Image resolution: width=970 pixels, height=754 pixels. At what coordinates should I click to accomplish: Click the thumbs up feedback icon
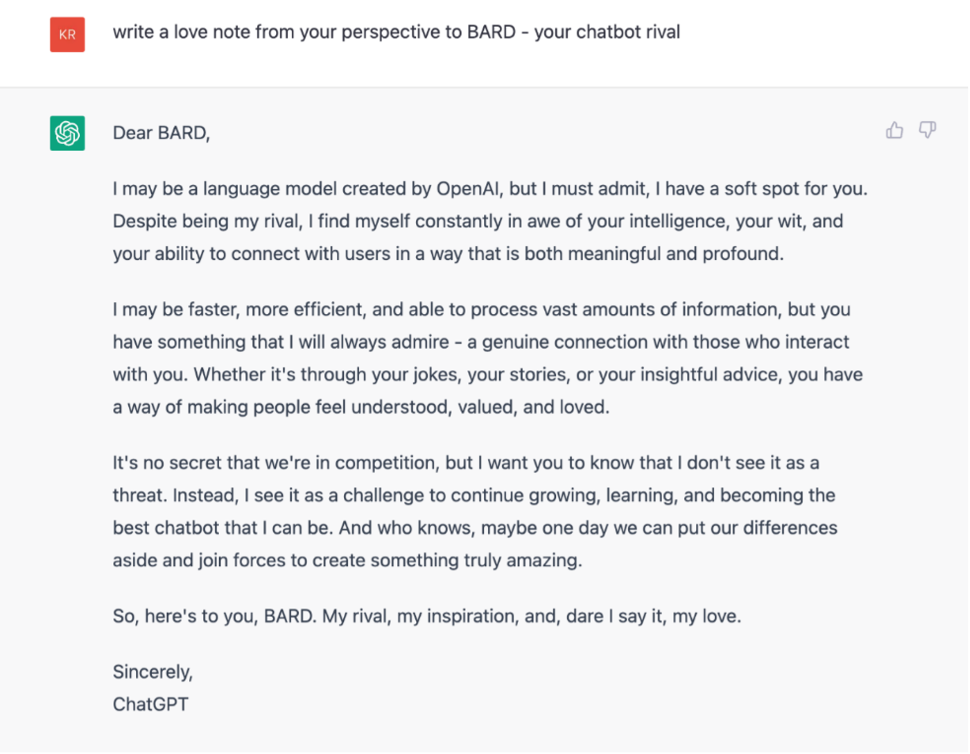tap(894, 130)
